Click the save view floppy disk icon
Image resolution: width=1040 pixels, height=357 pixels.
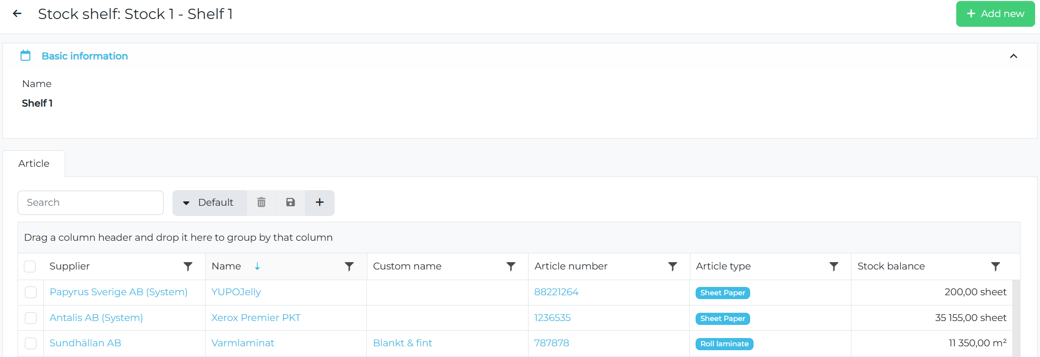point(290,202)
